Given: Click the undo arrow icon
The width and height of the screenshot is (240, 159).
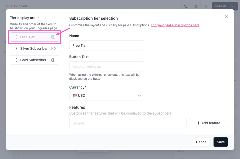Looking at the screenshot, I should point(196,6).
